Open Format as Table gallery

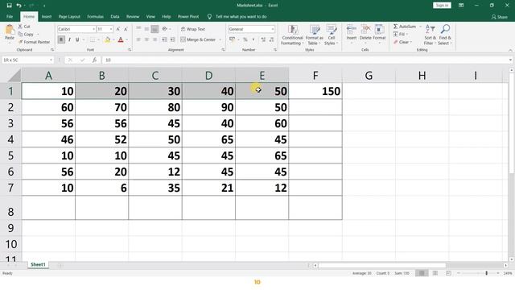[315, 35]
